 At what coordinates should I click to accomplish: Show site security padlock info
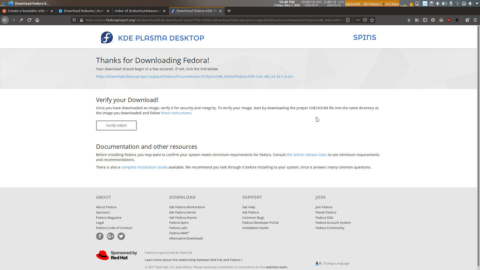(x=81, y=20)
